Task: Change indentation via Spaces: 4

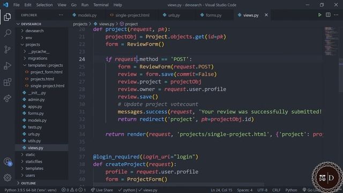Action: tap(245, 190)
